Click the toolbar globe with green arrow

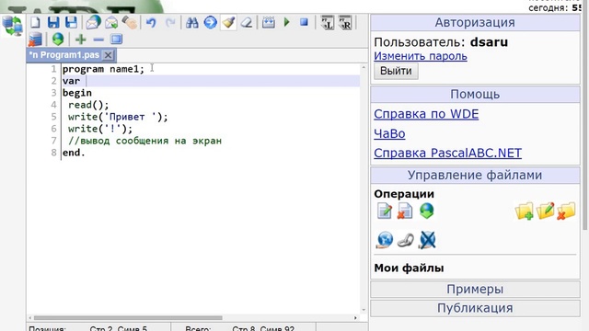point(58,39)
